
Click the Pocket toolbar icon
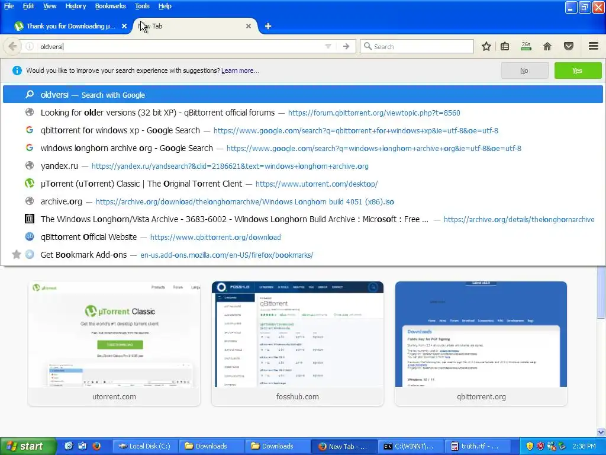pyautogui.click(x=569, y=46)
